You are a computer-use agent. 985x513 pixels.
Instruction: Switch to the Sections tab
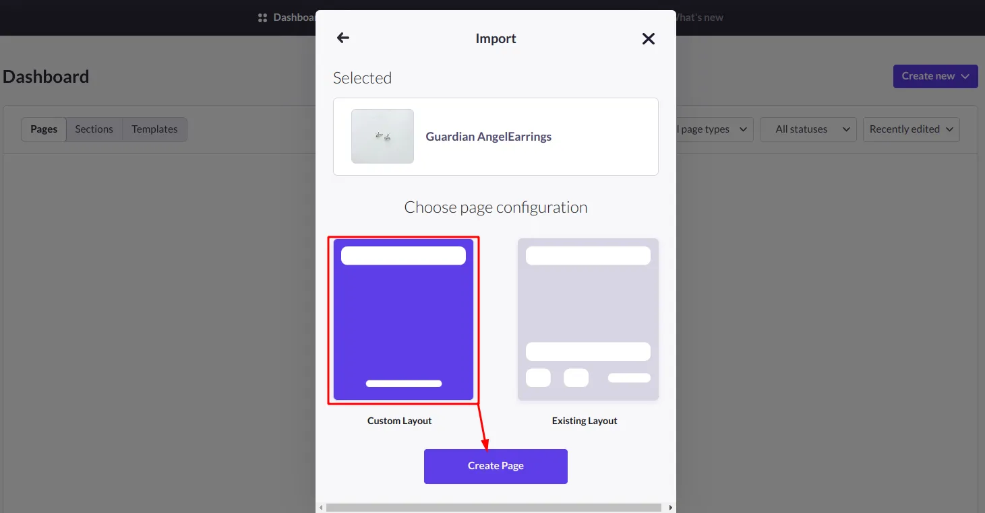click(94, 129)
